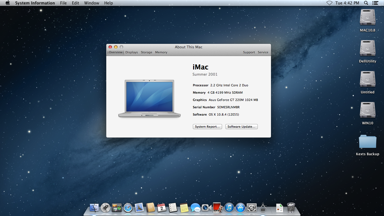
Task: Click System Information chip icon in dock
Action: coord(263,208)
